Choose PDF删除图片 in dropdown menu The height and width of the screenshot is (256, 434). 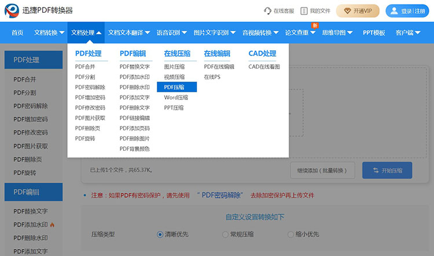[134, 139]
